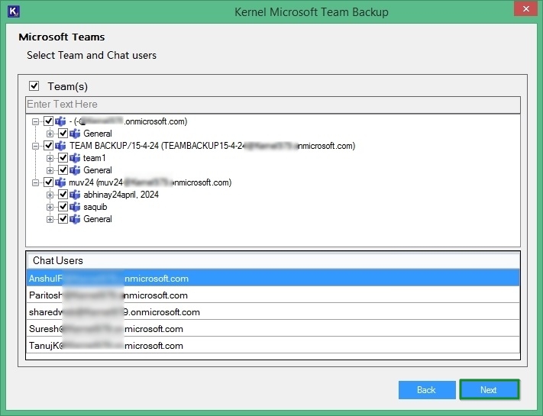Uncheck the first onmicrosoft.com team checkbox
This screenshot has height=416, width=543.
tap(48, 121)
